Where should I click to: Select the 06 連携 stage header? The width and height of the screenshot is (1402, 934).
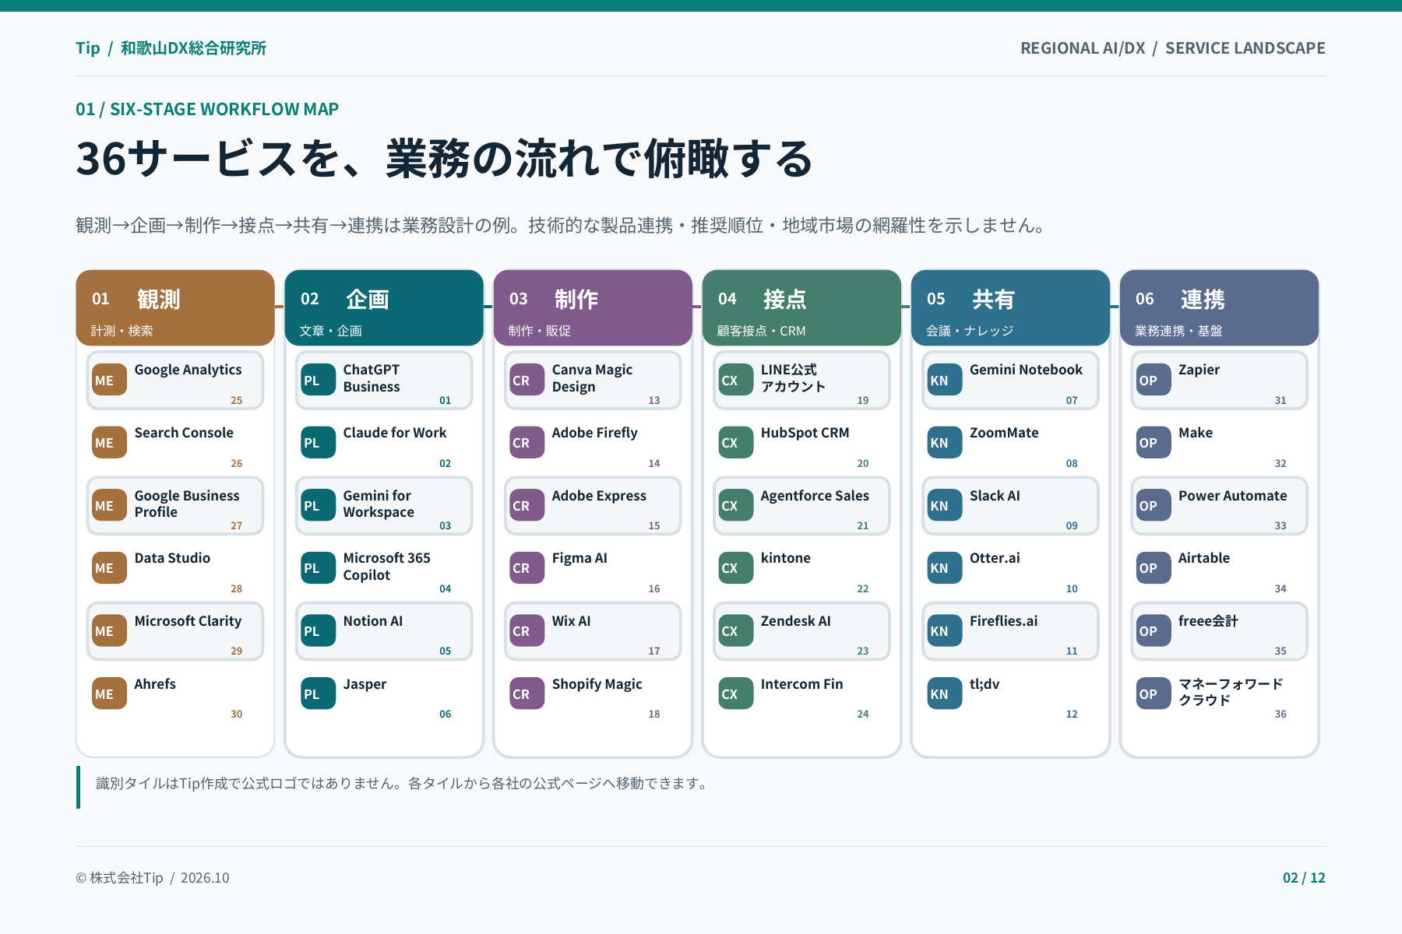(x=1219, y=307)
